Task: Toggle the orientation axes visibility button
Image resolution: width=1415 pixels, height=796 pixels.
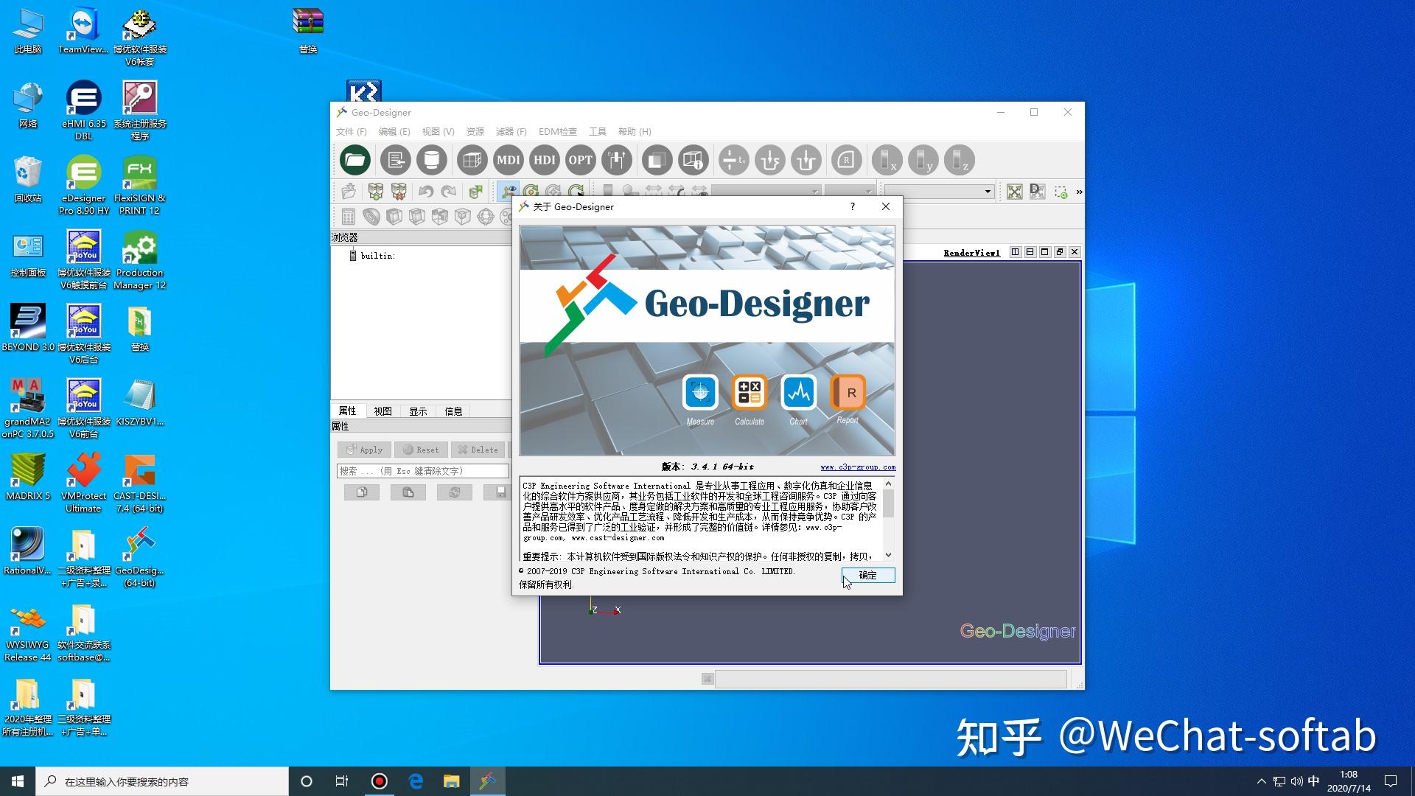Action: click(509, 192)
